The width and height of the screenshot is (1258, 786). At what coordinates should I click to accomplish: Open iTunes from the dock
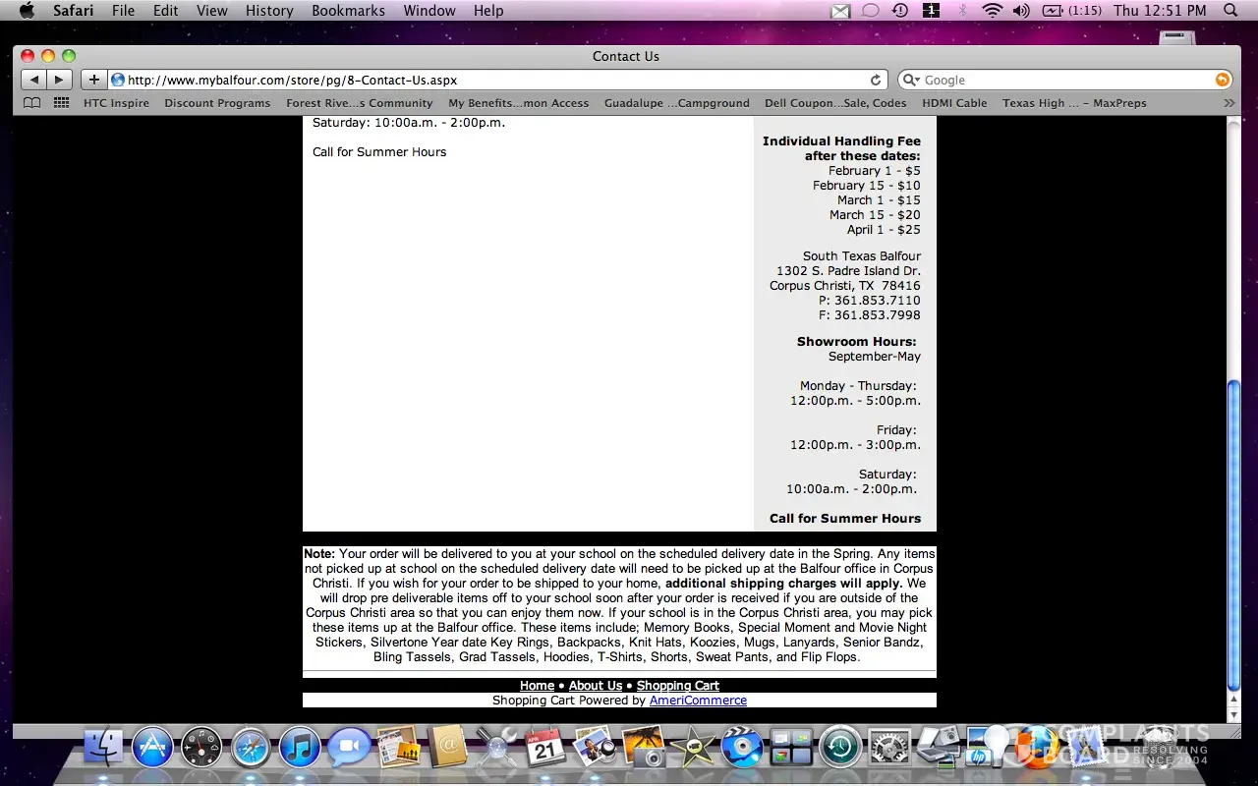pos(300,749)
